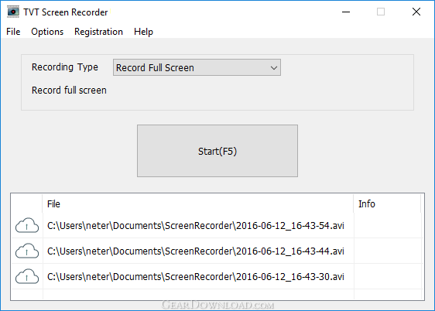
Task: Open the Help menu
Action: pos(143,32)
